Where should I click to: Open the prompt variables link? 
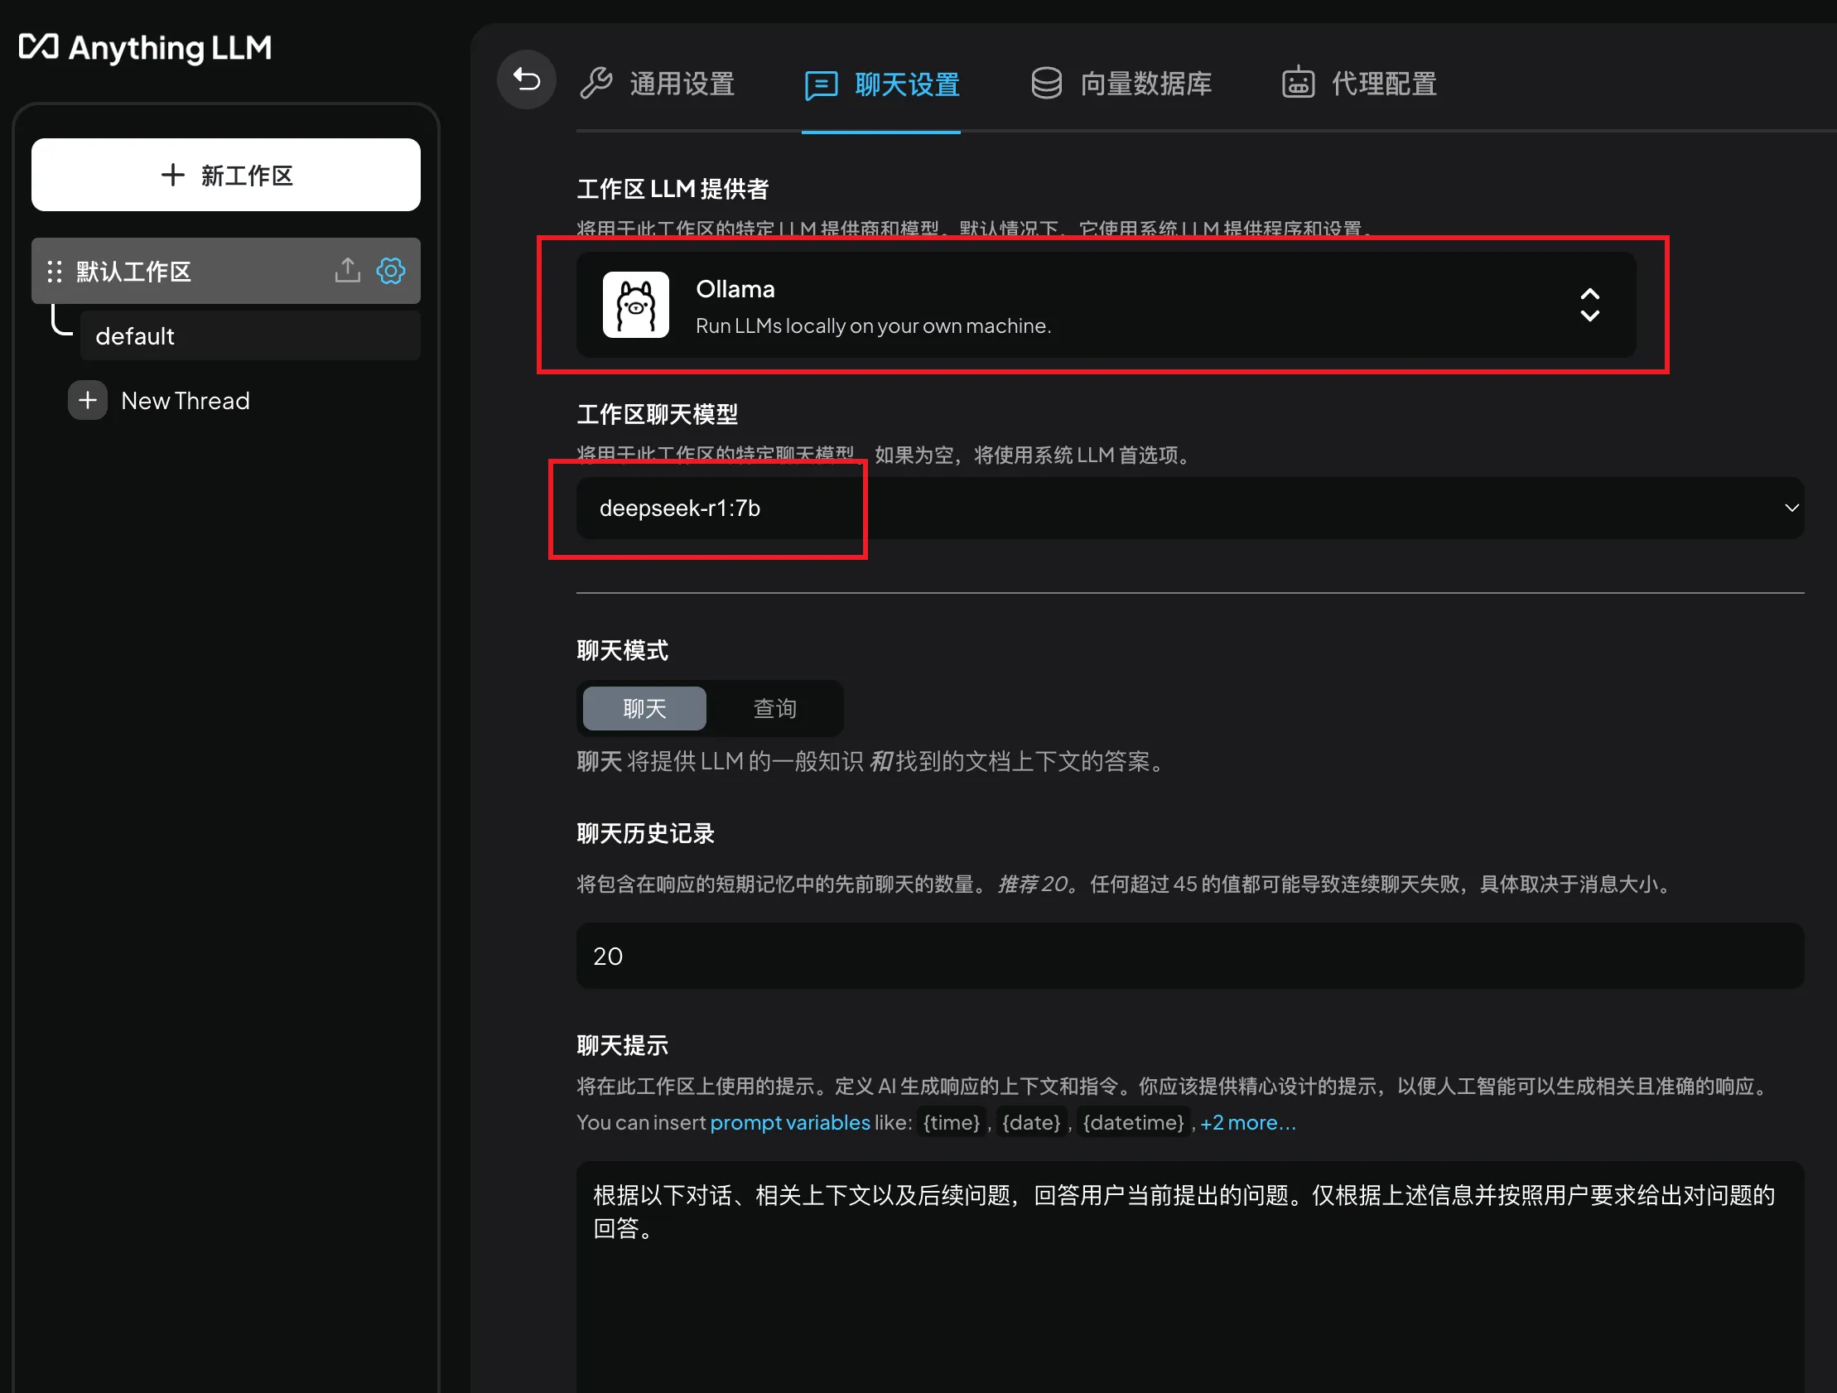[x=789, y=1122]
